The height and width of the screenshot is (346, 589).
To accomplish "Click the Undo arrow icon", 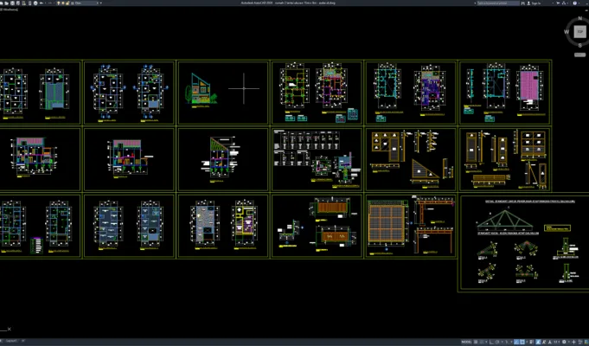I will [42, 3].
